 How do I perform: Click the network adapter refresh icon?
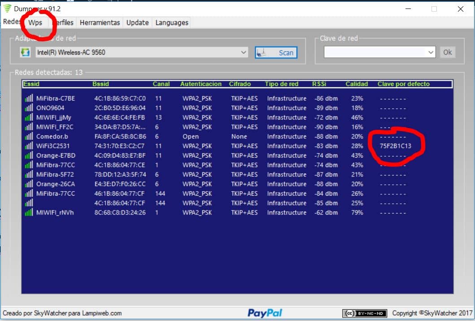click(x=25, y=52)
